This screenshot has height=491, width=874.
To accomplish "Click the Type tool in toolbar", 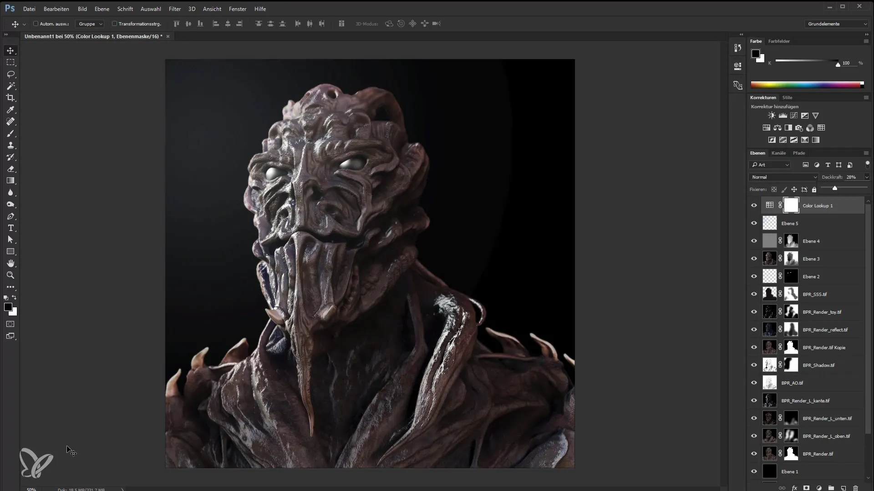I will click(x=11, y=228).
